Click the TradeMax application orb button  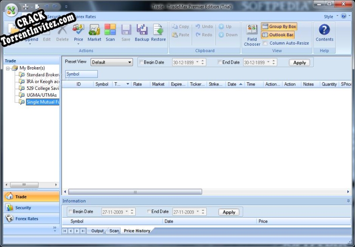(12, 9)
